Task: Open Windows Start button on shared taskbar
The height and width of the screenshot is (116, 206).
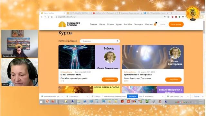Action: [41, 102]
